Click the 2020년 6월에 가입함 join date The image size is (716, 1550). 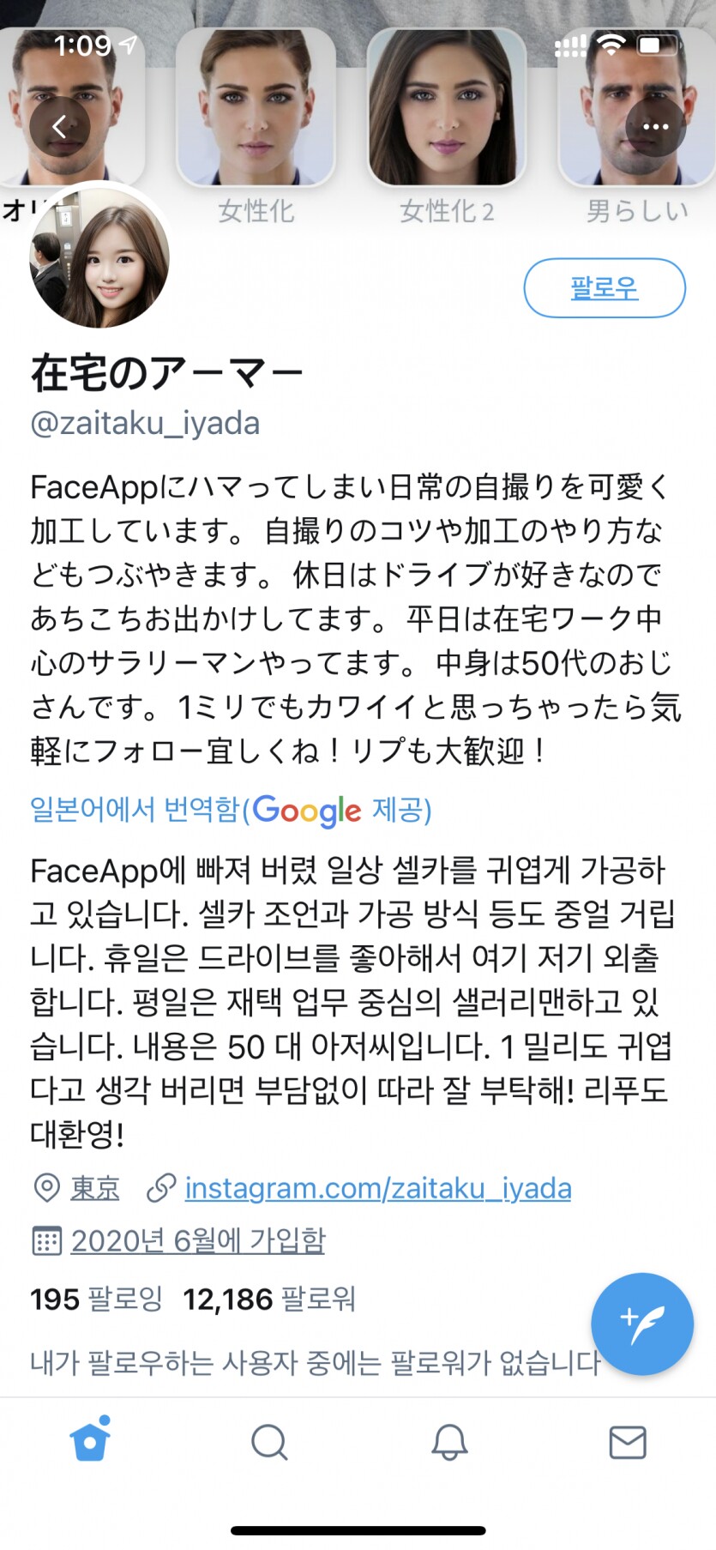pyautogui.click(x=198, y=1240)
